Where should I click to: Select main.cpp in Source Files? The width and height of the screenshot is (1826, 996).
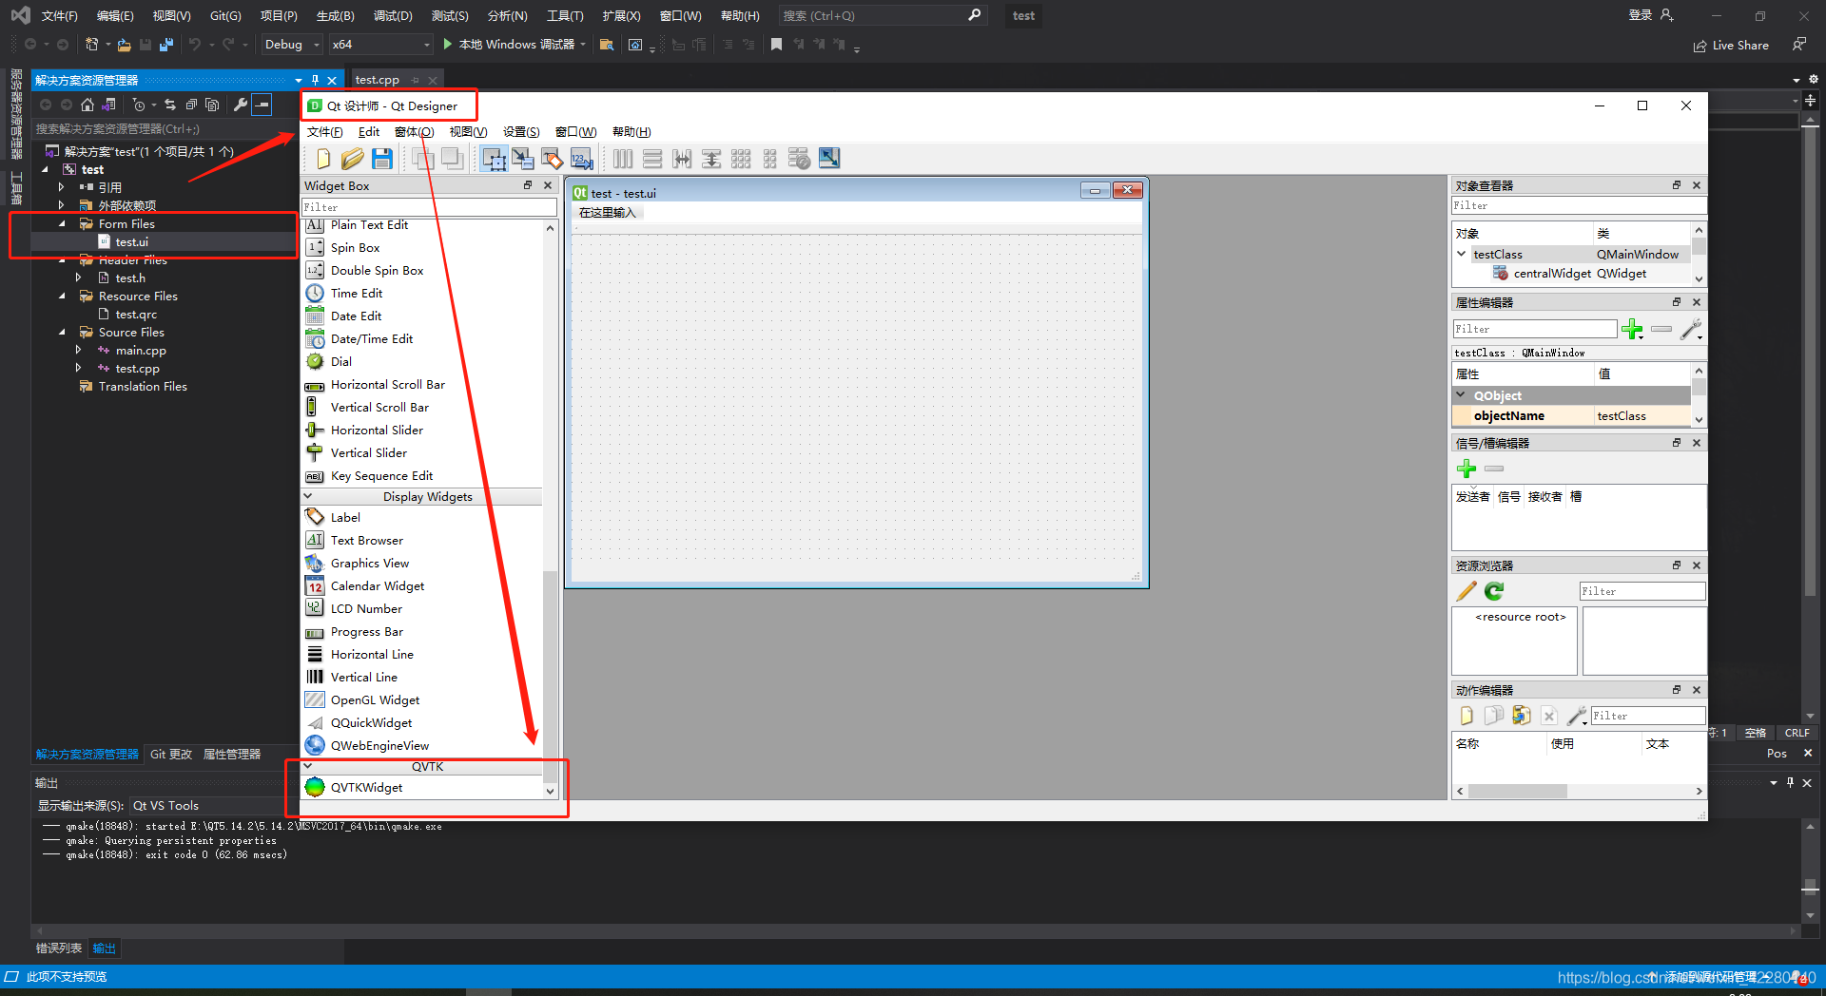coord(141,351)
